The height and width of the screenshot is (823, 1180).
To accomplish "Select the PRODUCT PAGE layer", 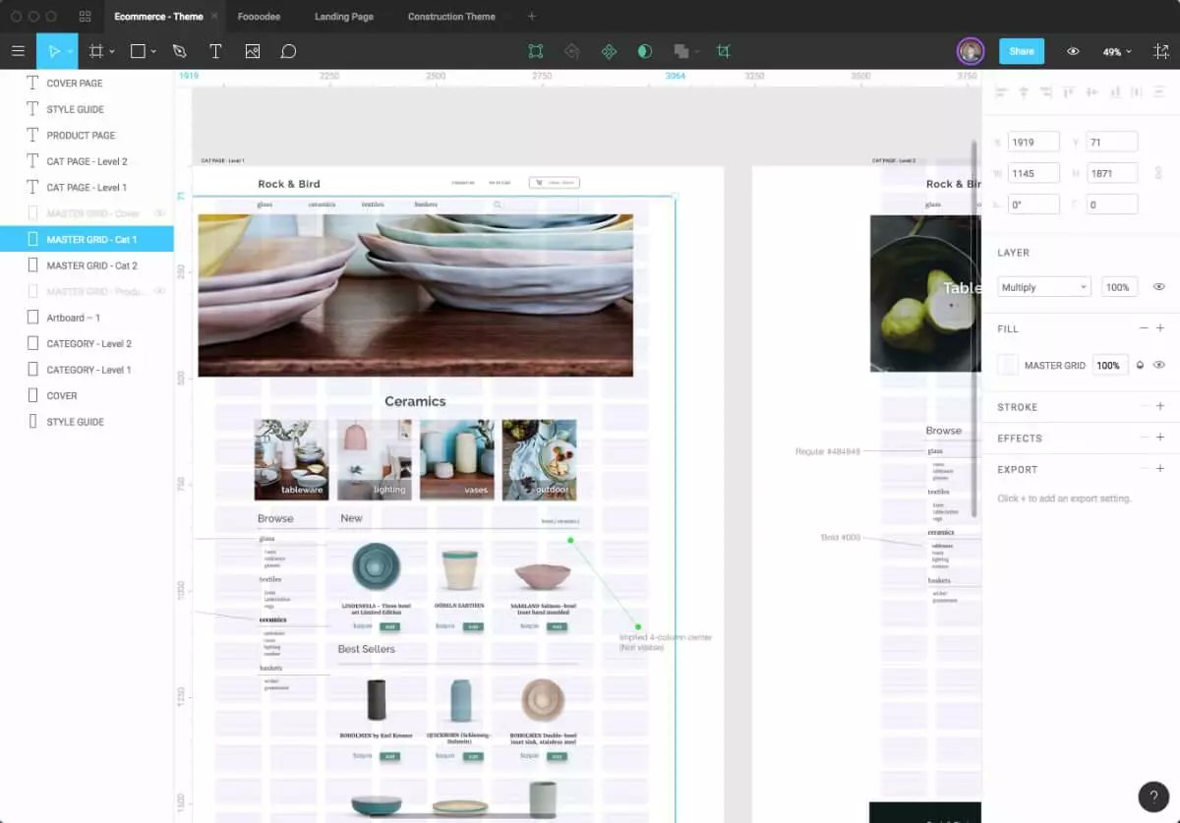I will click(x=81, y=136).
